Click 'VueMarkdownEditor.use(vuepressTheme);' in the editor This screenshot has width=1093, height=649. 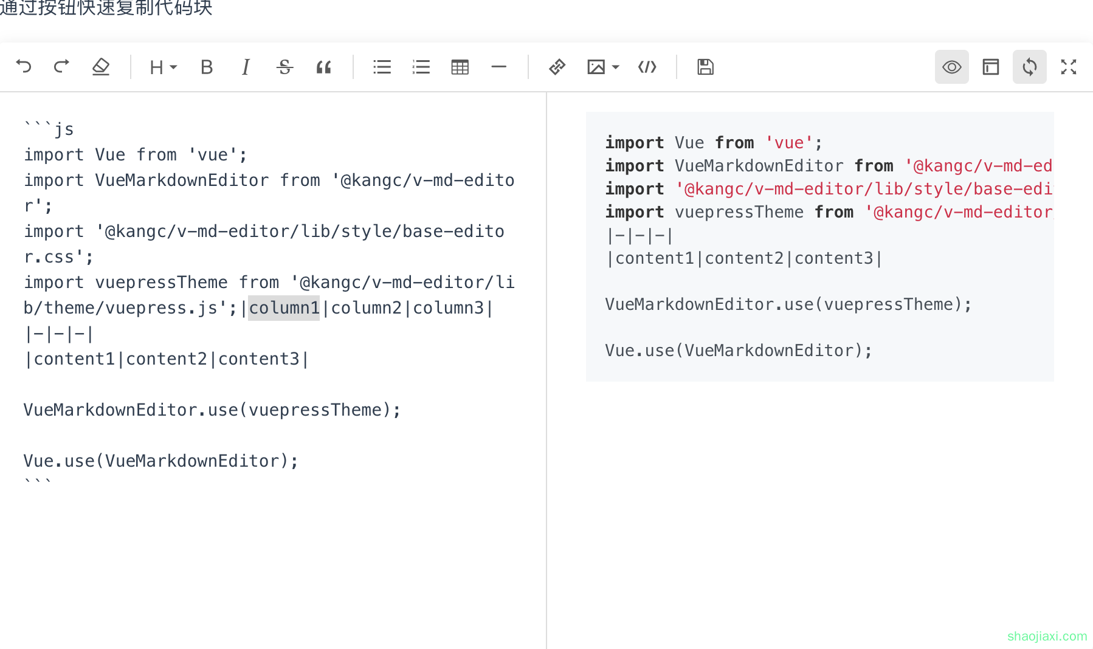tap(212, 410)
